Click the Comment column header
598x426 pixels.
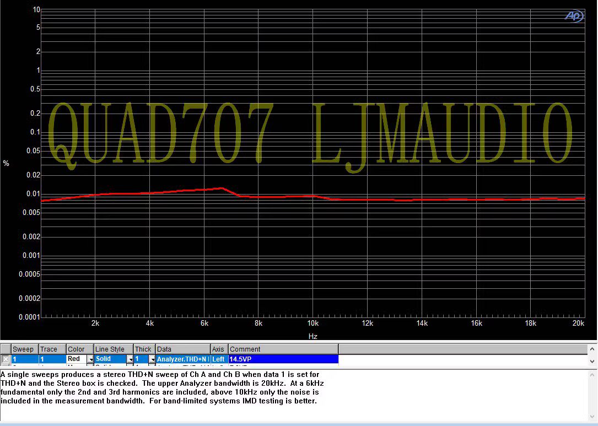click(283, 349)
